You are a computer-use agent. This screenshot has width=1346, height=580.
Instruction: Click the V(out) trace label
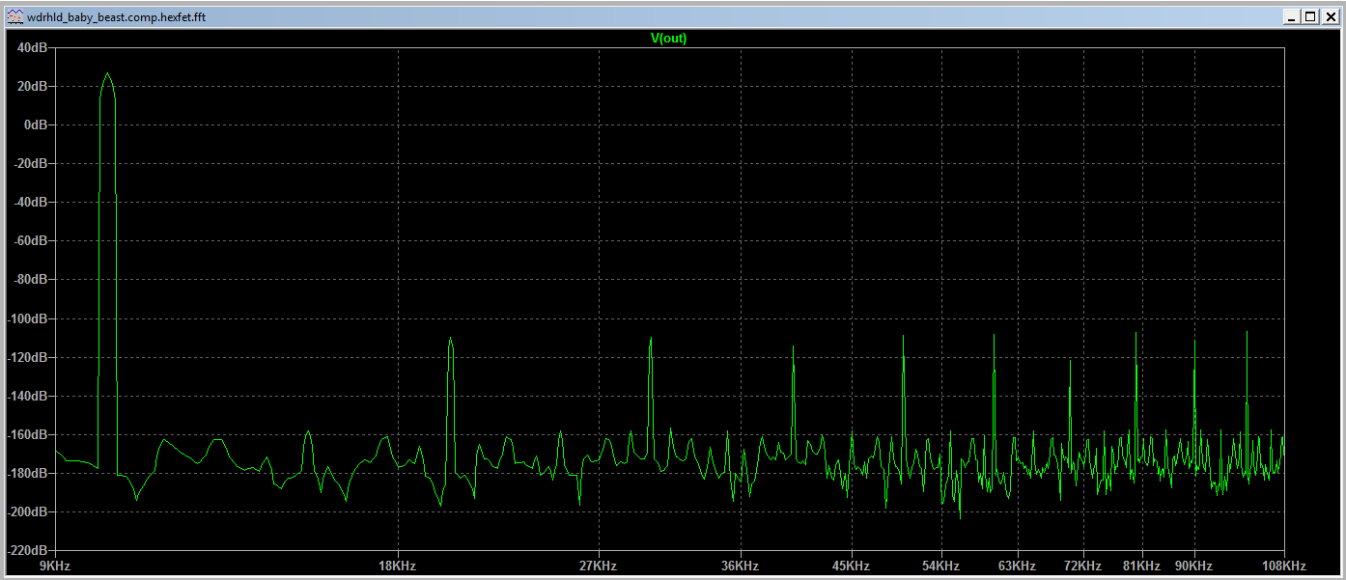click(x=668, y=39)
